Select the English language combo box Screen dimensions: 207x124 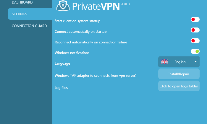point(179,62)
